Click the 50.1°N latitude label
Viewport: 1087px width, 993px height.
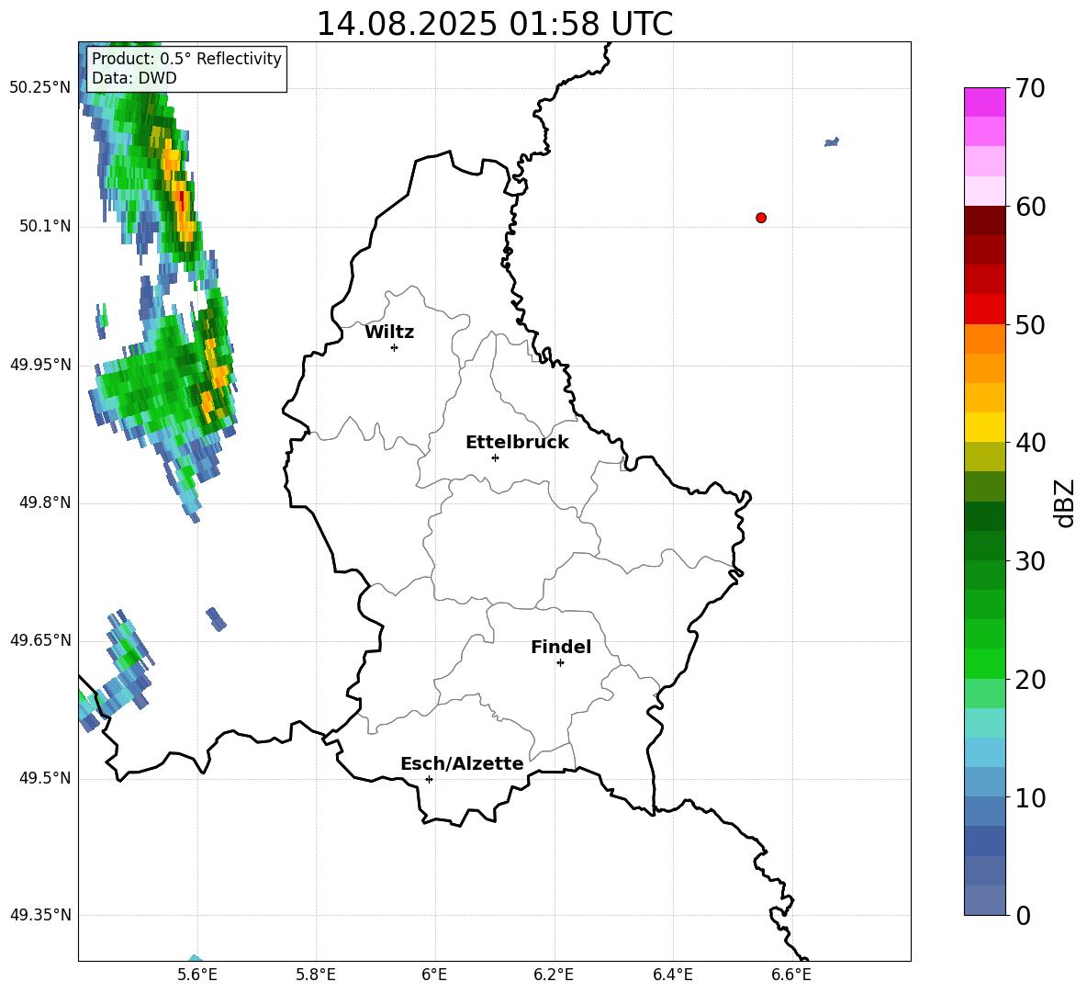click(45, 227)
